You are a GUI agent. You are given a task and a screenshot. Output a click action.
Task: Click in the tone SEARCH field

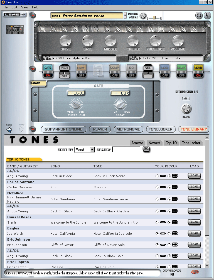click(x=126, y=150)
